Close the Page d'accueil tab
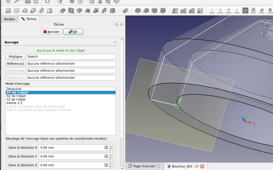Viewport: 273px width, 170px height. [158, 166]
